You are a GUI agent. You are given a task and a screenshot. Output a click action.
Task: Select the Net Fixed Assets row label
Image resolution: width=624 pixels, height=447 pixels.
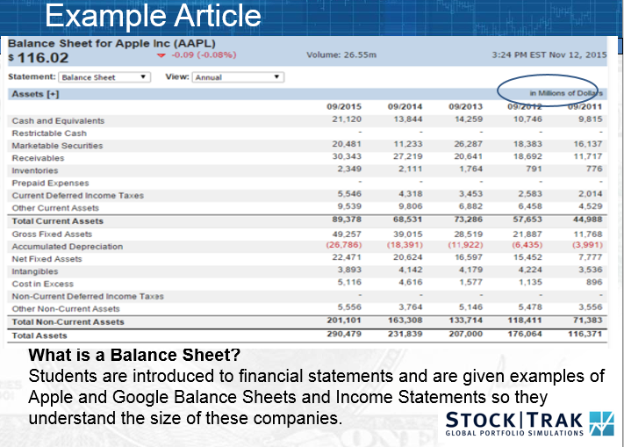click(x=47, y=259)
